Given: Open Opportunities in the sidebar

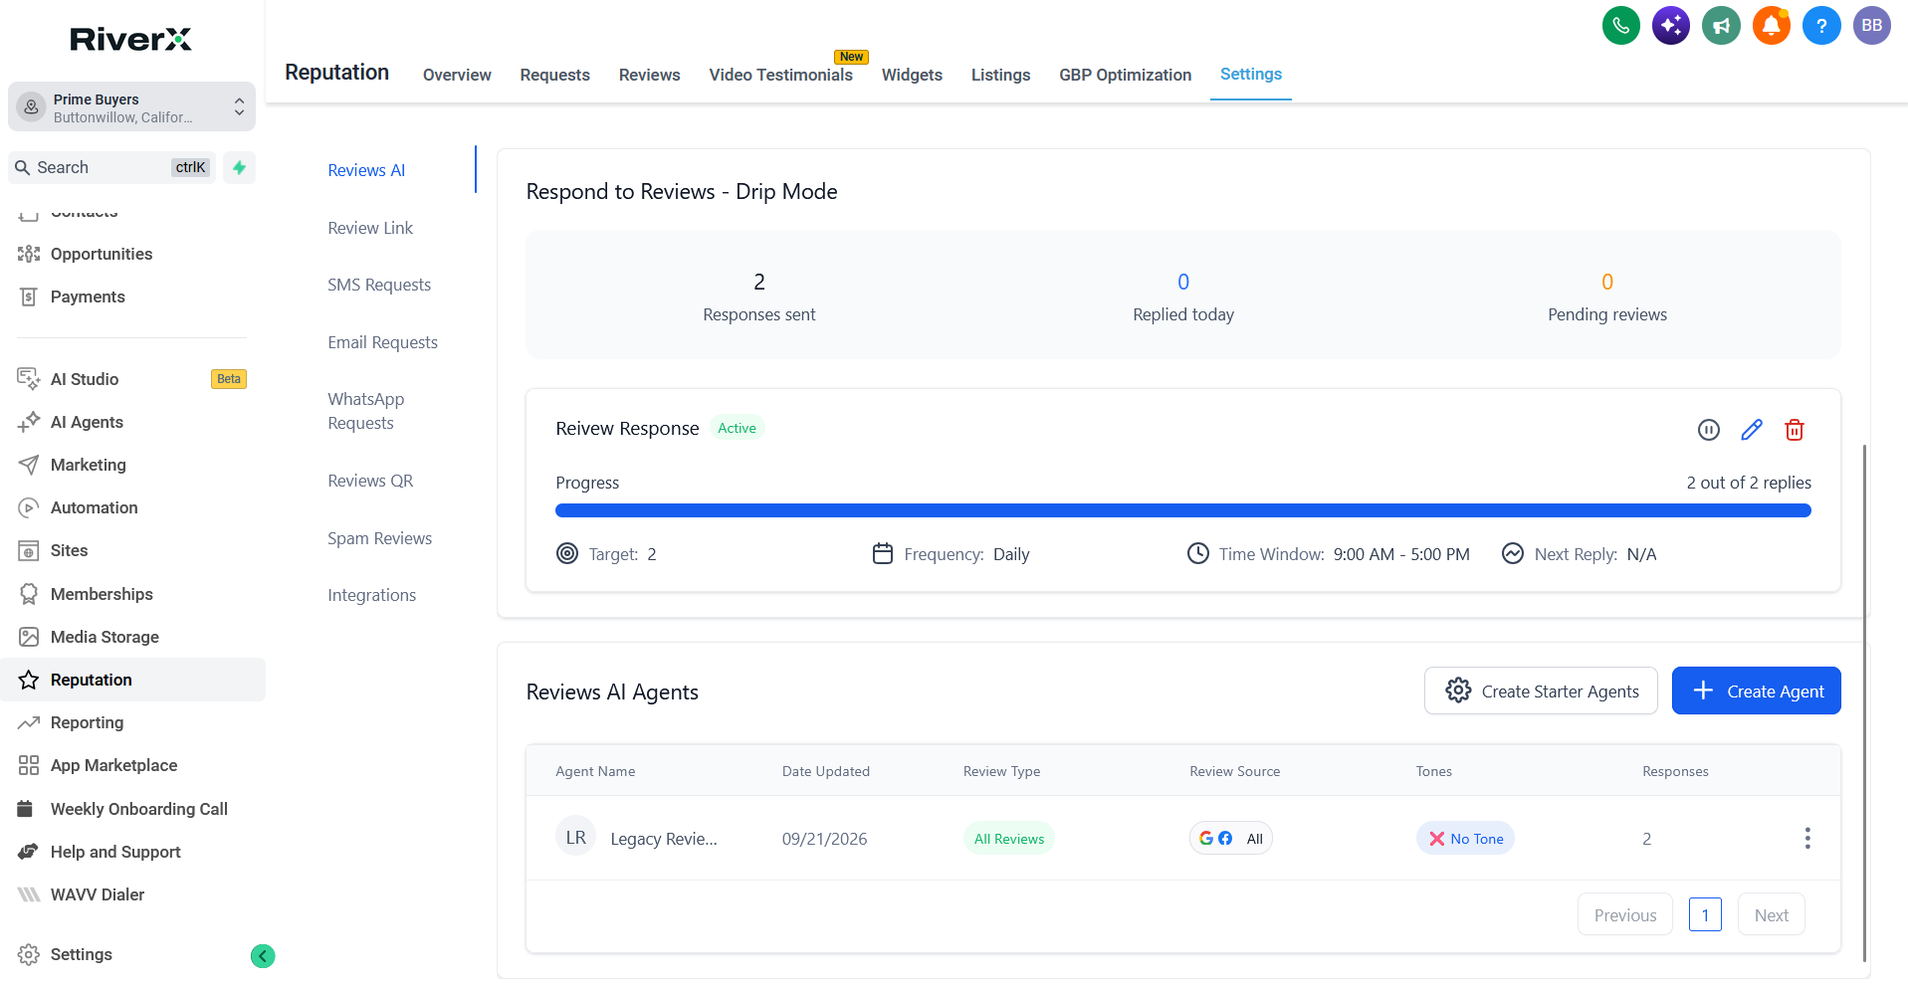Looking at the screenshot, I should pyautogui.click(x=102, y=254).
